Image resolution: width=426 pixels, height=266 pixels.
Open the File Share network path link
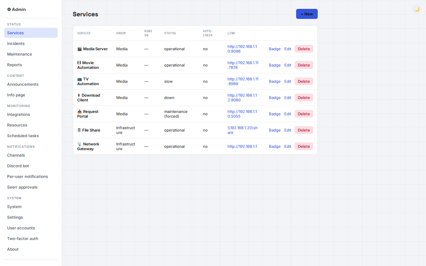click(243, 130)
